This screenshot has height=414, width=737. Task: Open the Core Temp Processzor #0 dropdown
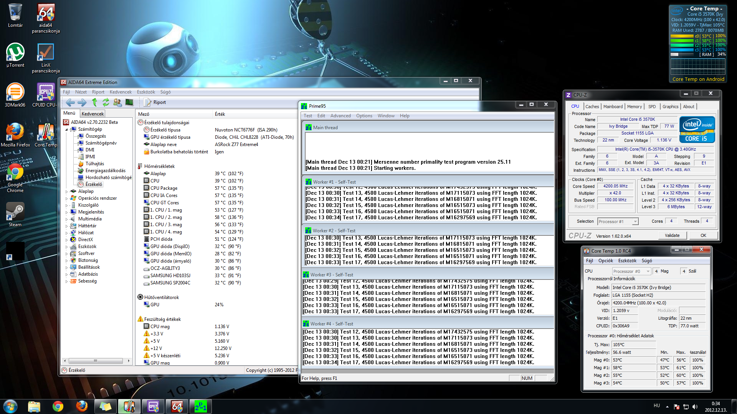point(632,271)
